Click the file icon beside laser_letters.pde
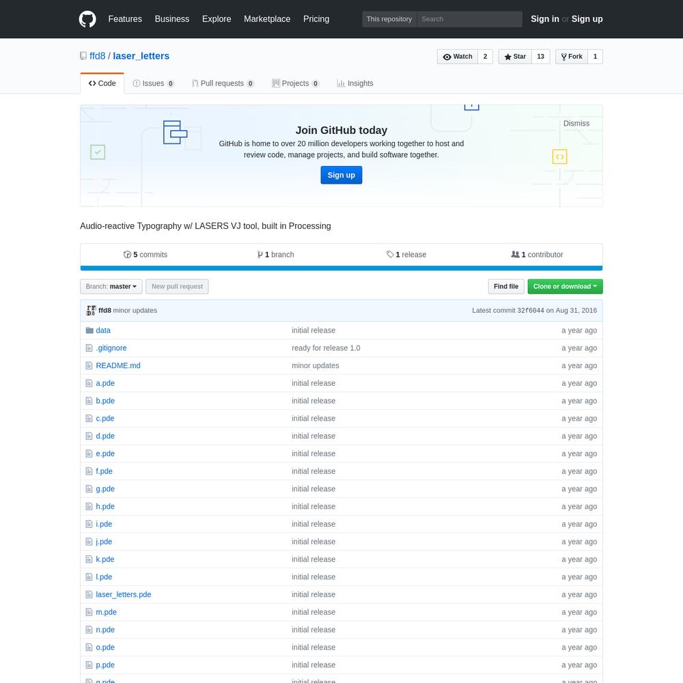683x683 pixels. [89, 595]
